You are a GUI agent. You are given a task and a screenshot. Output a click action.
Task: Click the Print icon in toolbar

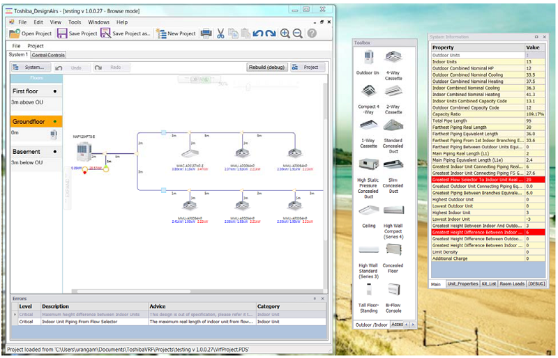point(206,33)
